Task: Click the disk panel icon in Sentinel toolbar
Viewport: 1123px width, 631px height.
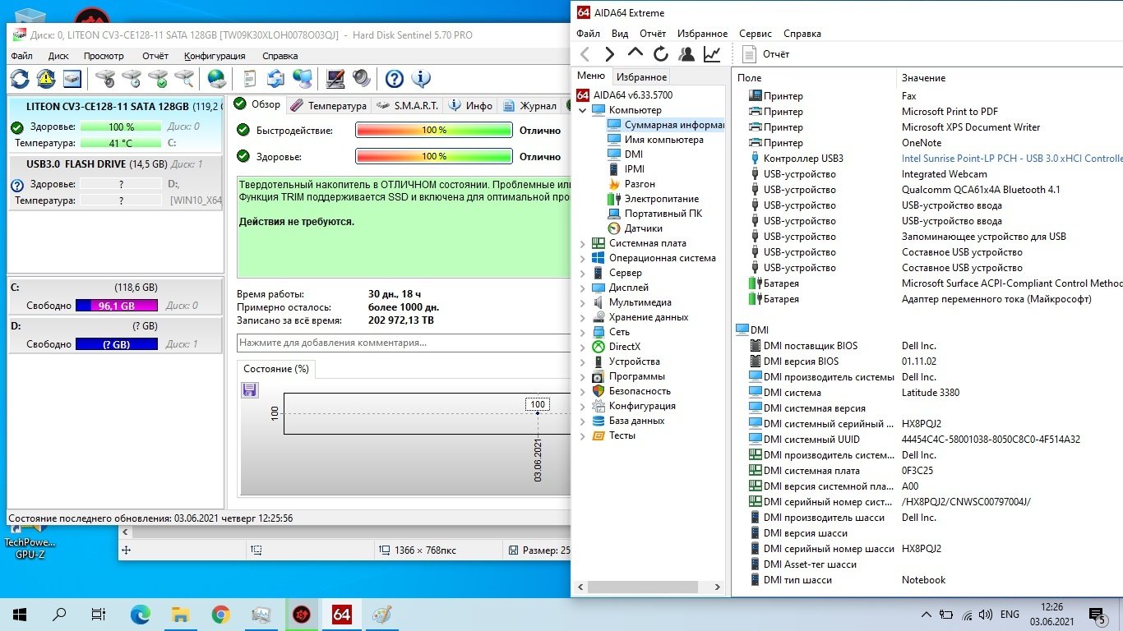Action: point(72,78)
